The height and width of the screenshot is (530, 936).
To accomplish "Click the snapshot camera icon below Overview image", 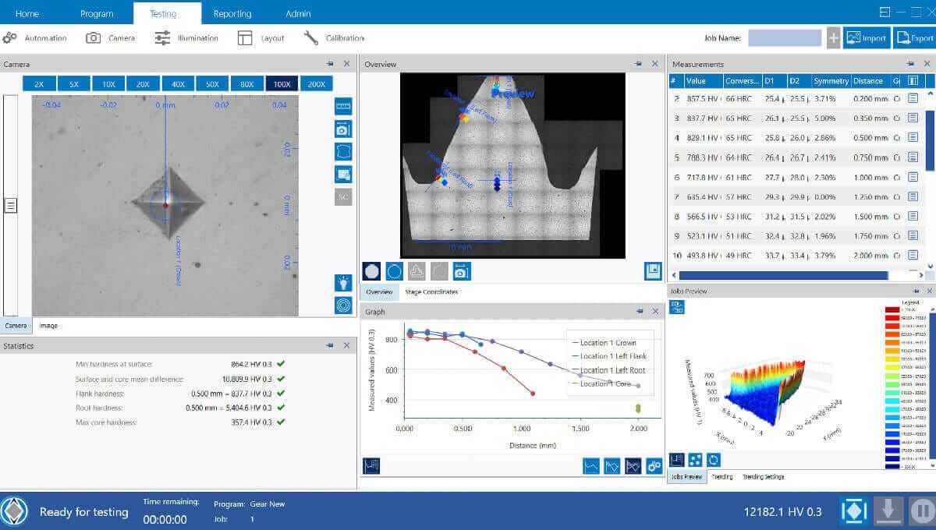I will click(x=461, y=271).
